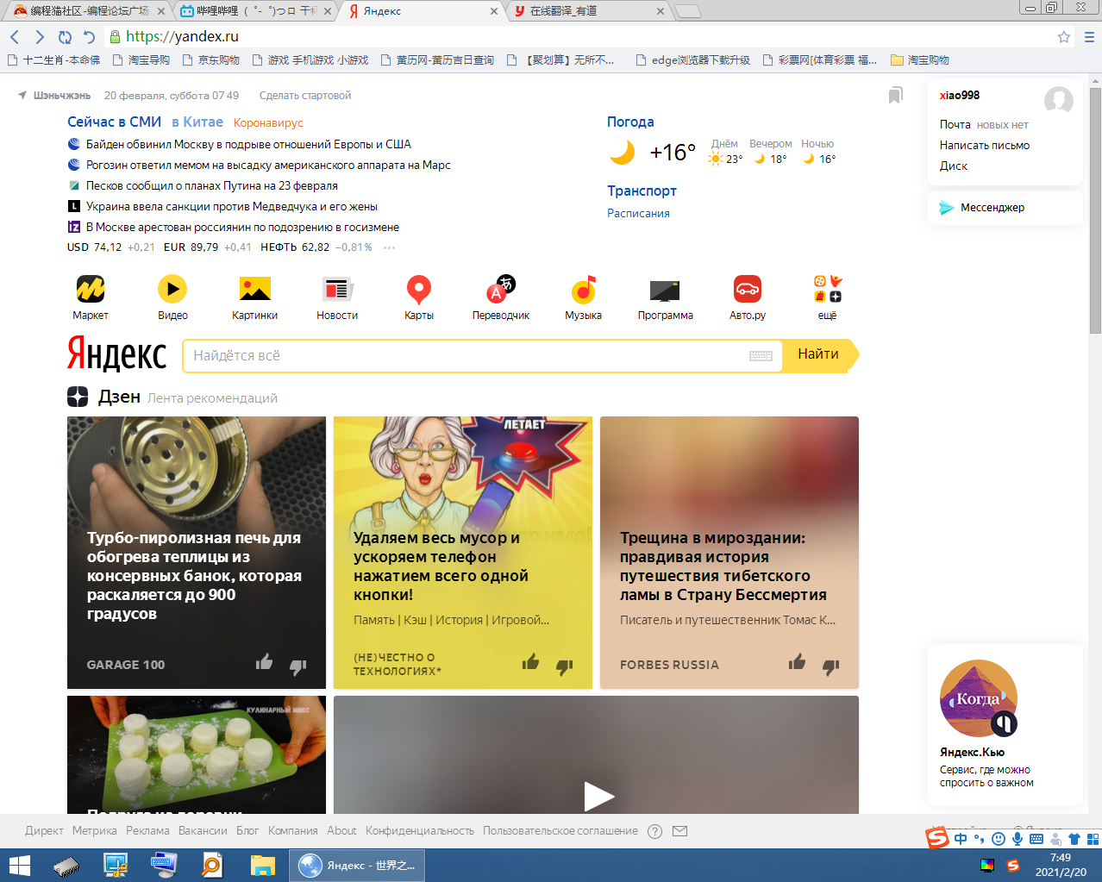Click the address bar URL

(x=182, y=36)
